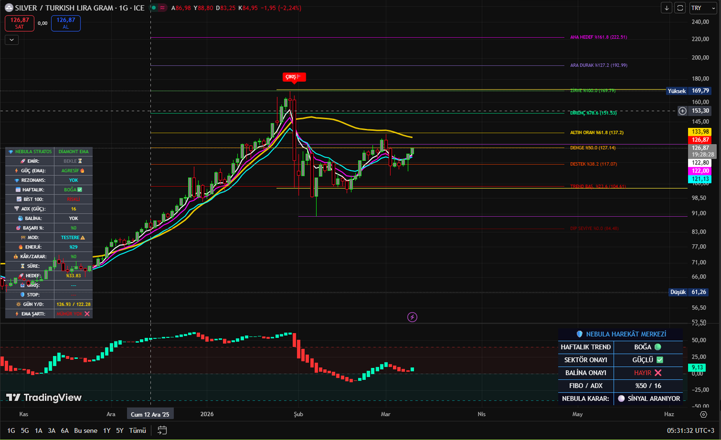This screenshot has width=721, height=440.
Task: Click the SEKTÖR ONAYI GÜÇLÜ value
Action: 648,360
